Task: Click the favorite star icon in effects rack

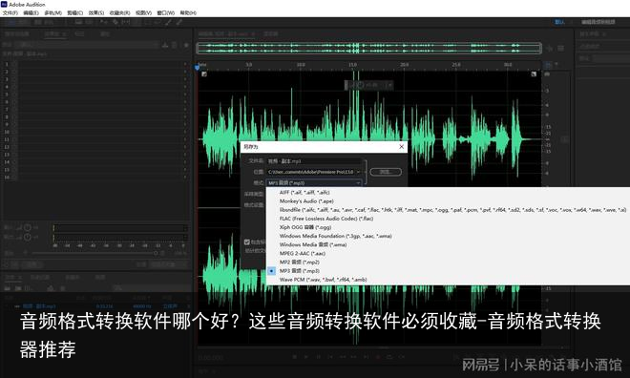Action: [186, 45]
